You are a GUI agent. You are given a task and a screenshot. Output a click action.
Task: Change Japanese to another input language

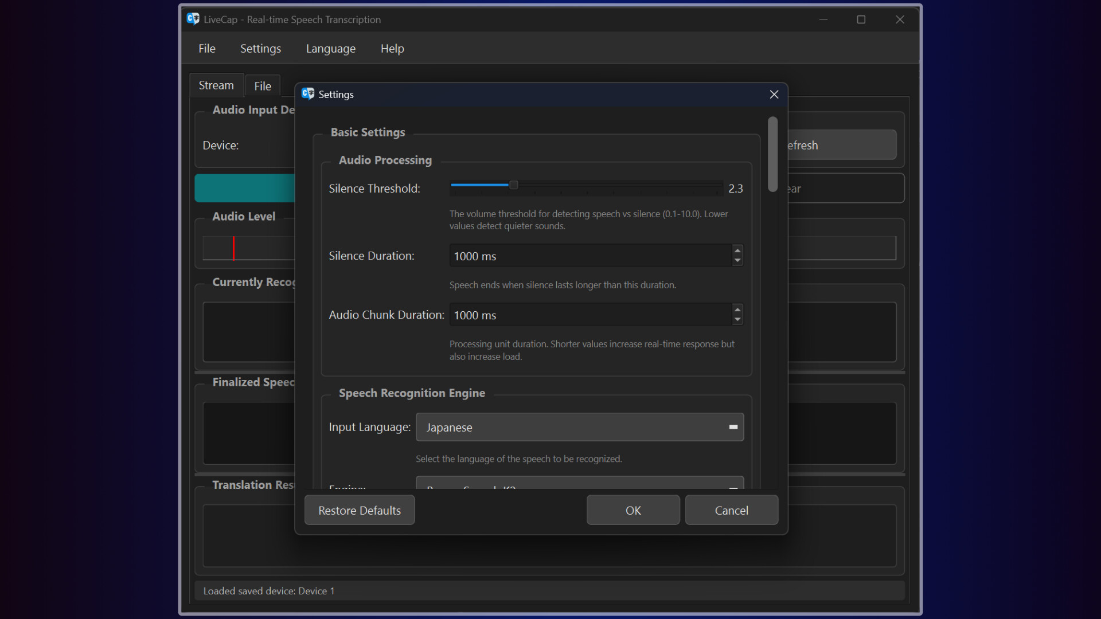pos(579,427)
